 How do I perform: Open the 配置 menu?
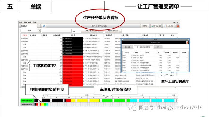[x=30, y=22]
